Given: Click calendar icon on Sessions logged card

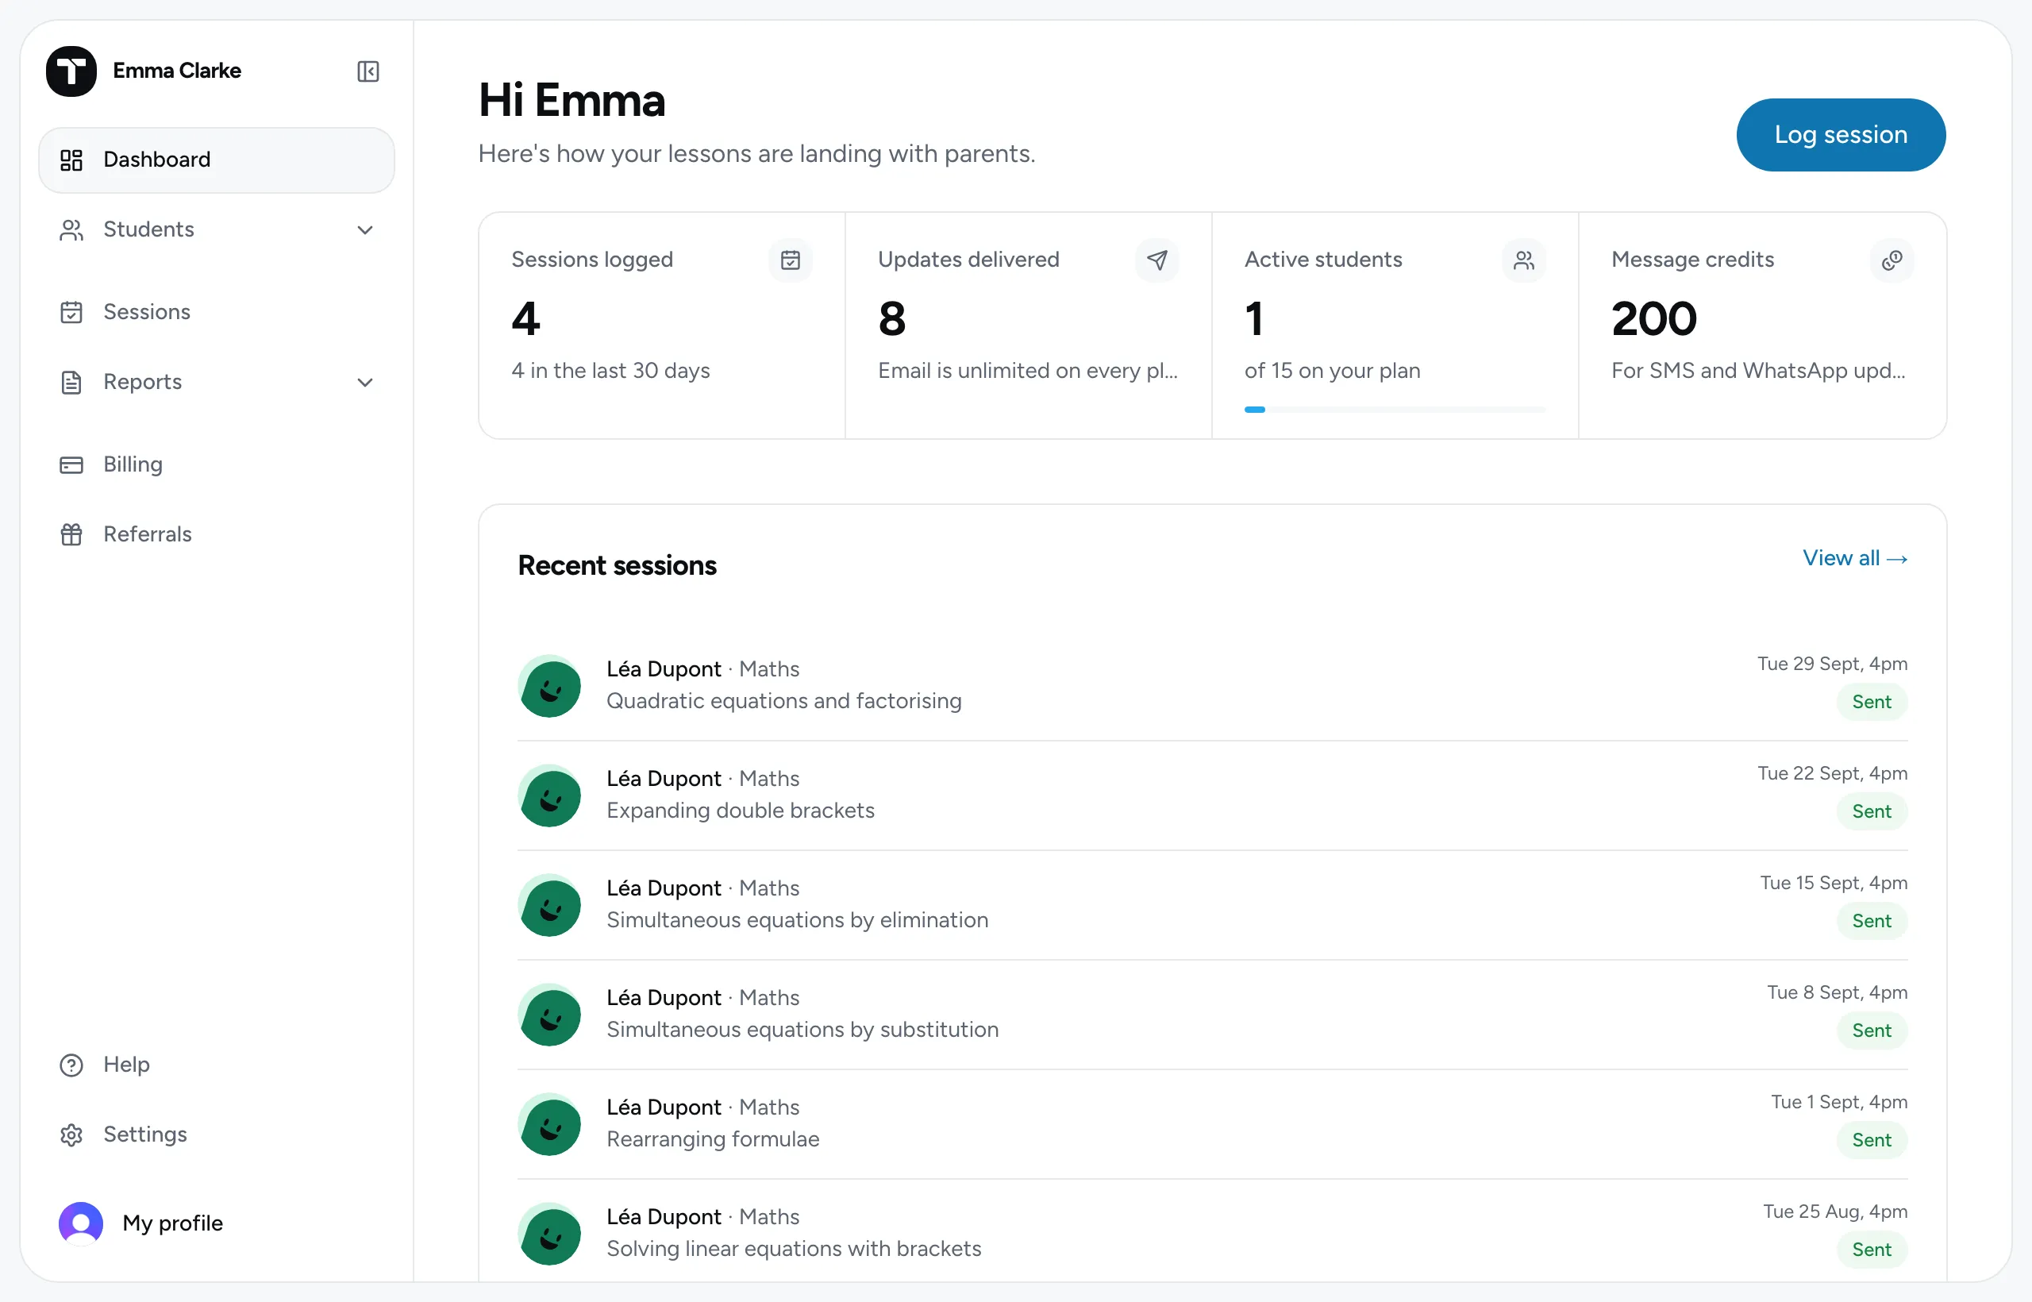Looking at the screenshot, I should pos(791,260).
